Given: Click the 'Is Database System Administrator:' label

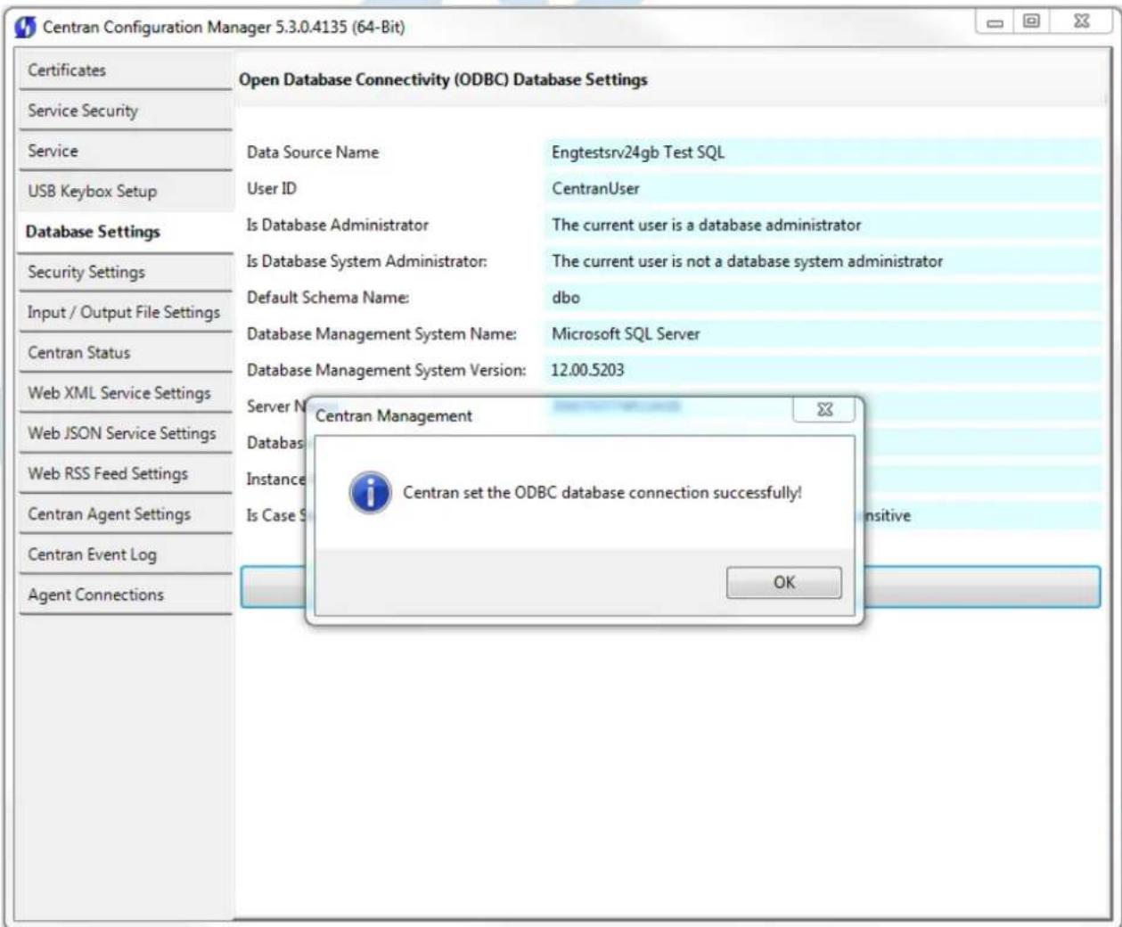Looking at the screenshot, I should coord(367,261).
